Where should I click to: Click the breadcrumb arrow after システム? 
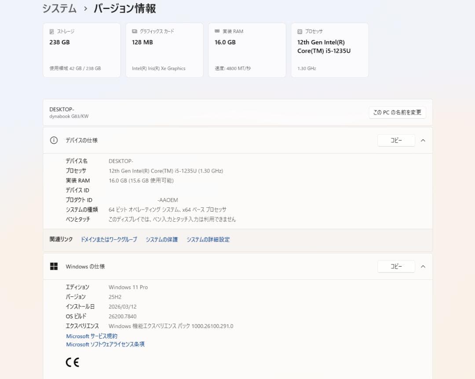point(85,9)
